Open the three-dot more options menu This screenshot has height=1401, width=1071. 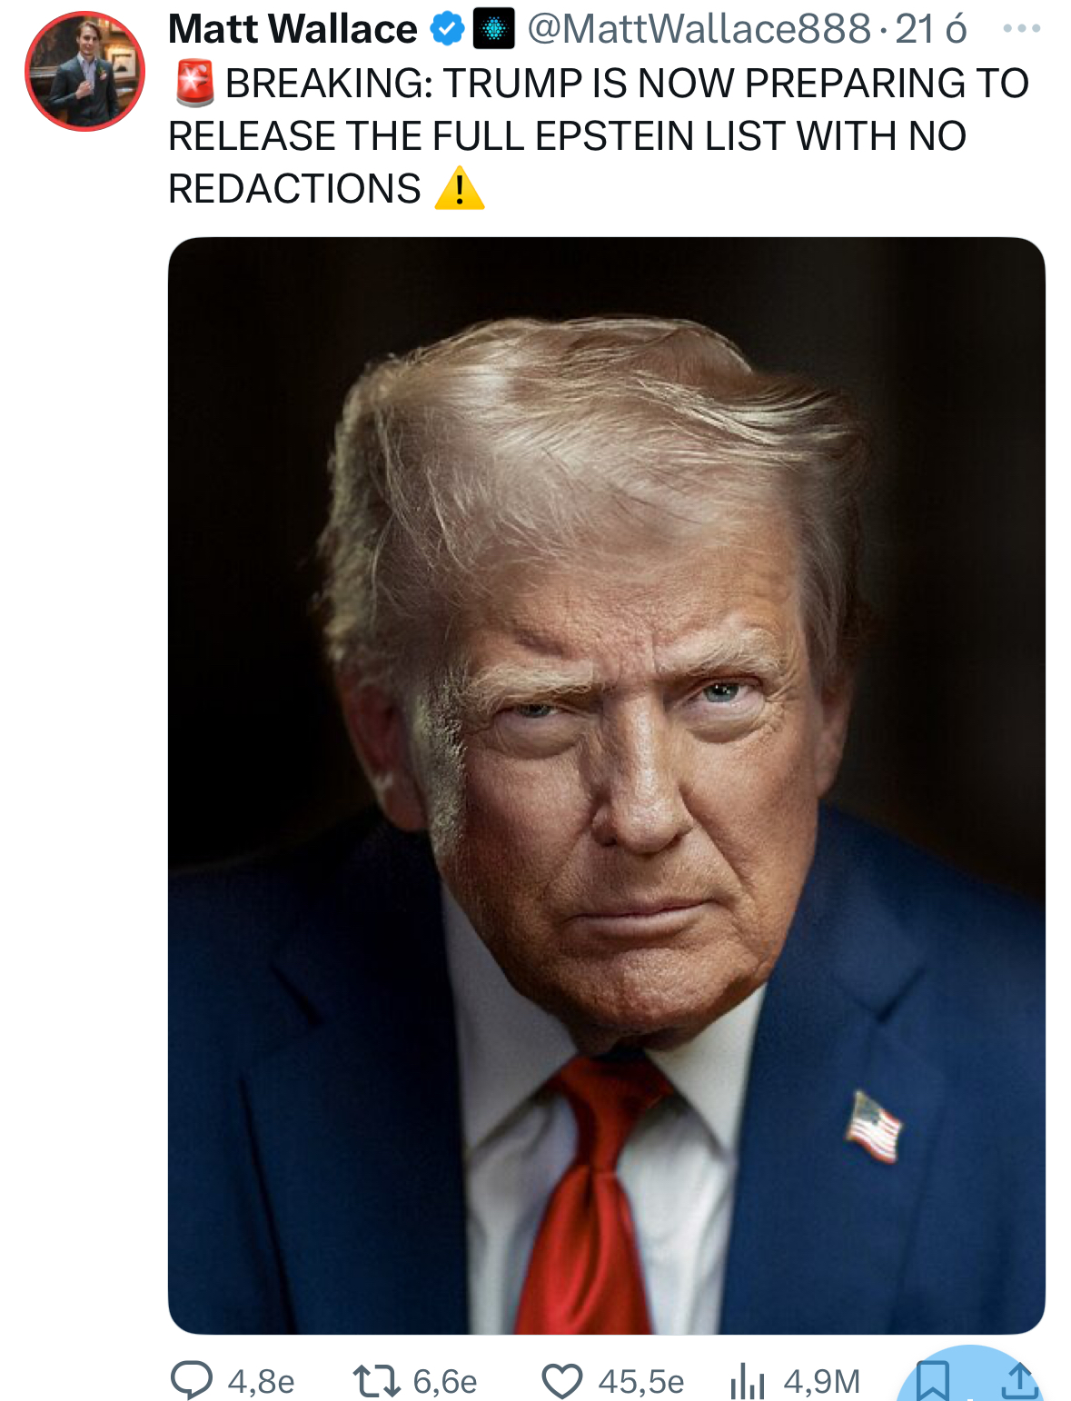pos(1022,29)
